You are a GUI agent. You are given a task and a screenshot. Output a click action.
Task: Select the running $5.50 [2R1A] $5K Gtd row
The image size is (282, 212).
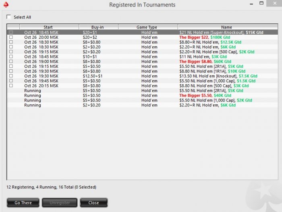[x=143, y=91]
